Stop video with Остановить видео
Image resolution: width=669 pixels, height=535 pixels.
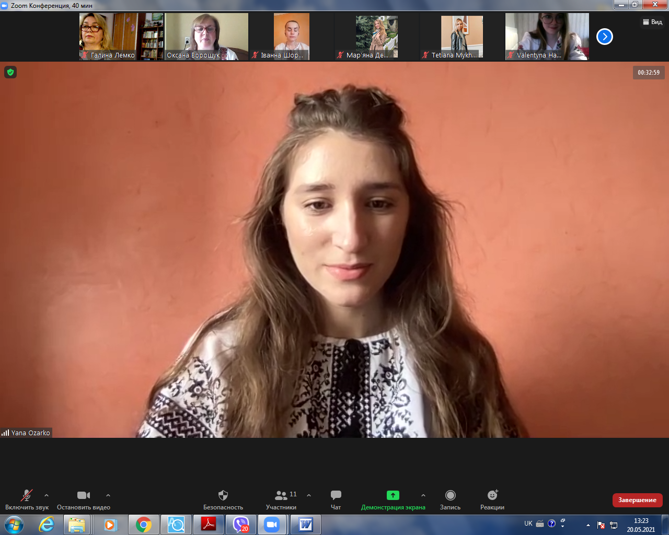tap(84, 495)
